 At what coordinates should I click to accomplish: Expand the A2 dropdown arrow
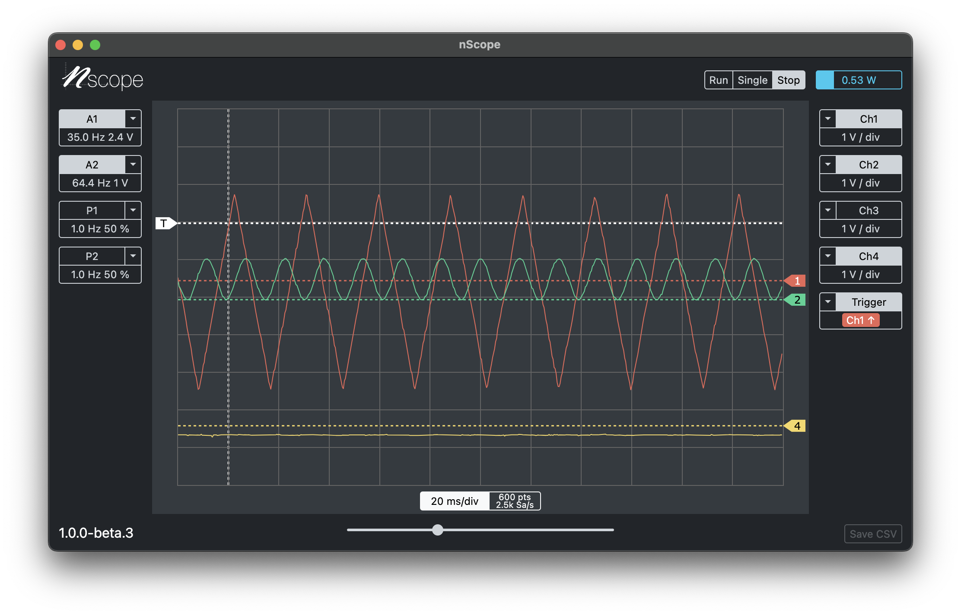point(133,165)
